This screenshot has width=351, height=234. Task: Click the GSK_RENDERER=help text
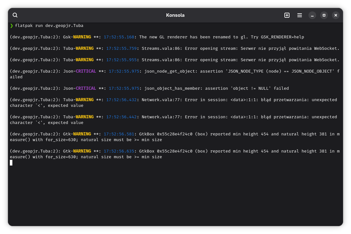pos(282,37)
